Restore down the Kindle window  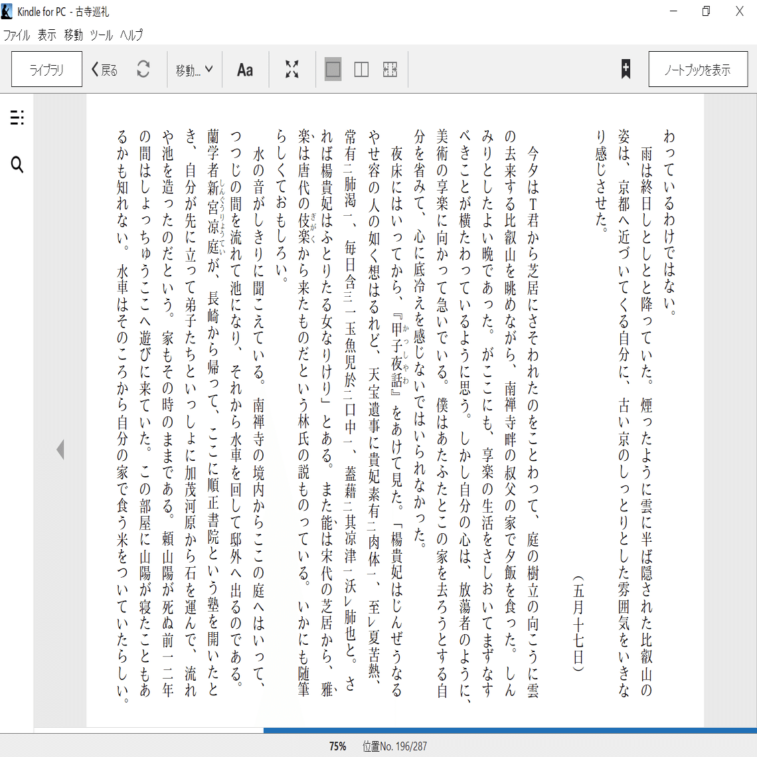(x=706, y=11)
